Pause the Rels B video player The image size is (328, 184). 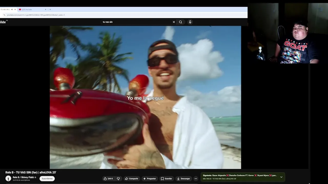click(145, 97)
